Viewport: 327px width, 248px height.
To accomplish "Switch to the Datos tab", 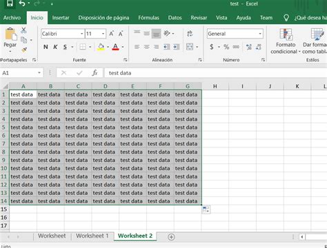I will [x=175, y=18].
